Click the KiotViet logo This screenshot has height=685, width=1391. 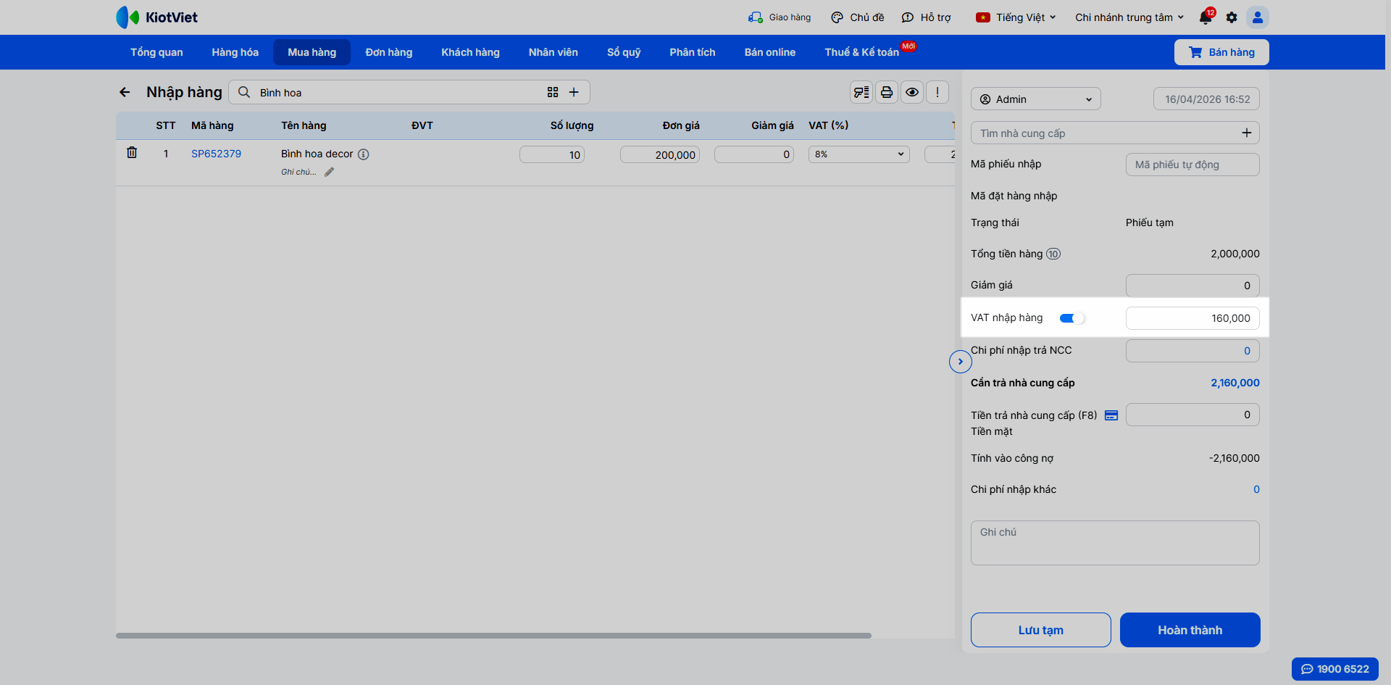pyautogui.click(x=156, y=17)
